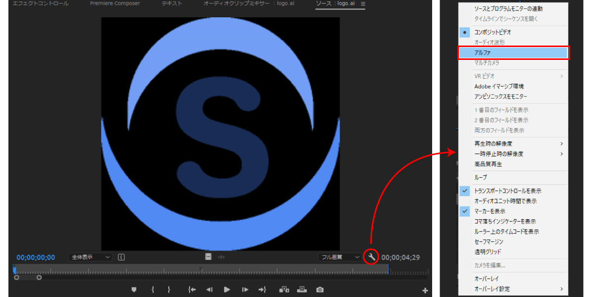
Task: Select the アルファ menu entry
Action: pyautogui.click(x=514, y=52)
